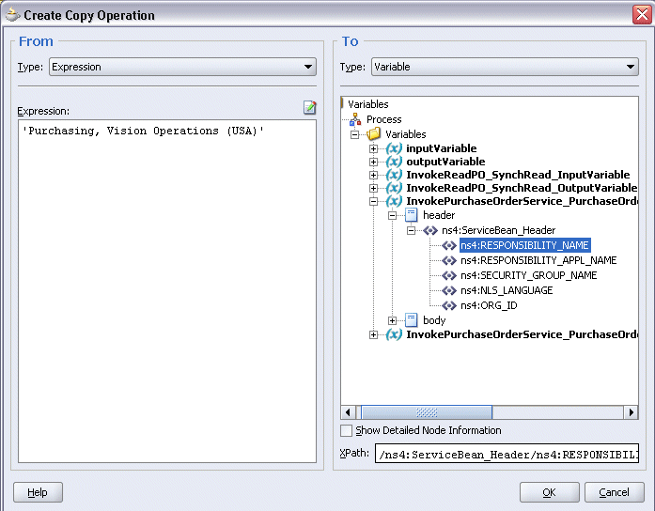Screen dimensions: 655x511
Task: Select ns4:RESPONSIBILITY_NAME tree item
Action: [524, 245]
